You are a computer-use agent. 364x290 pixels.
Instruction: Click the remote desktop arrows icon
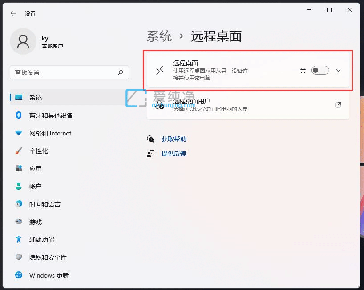[x=160, y=70]
